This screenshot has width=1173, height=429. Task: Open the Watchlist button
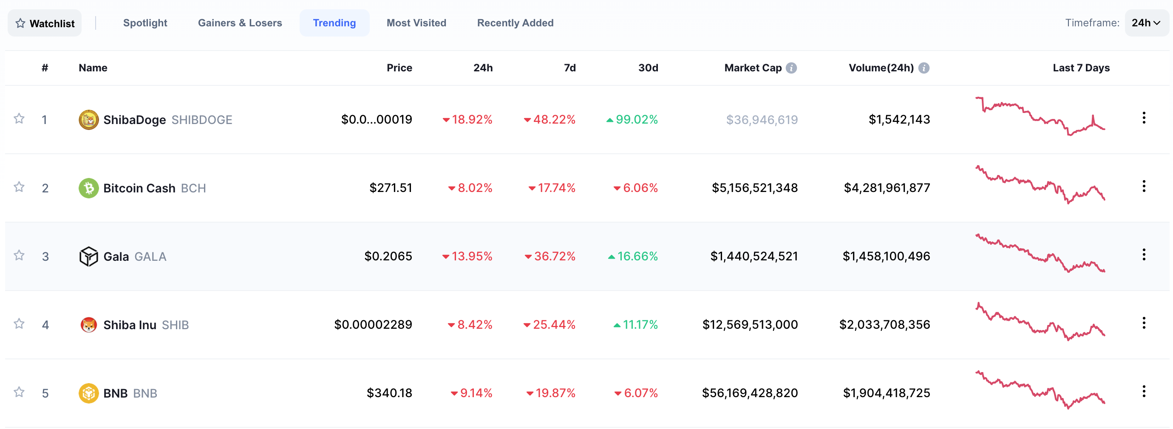click(45, 23)
